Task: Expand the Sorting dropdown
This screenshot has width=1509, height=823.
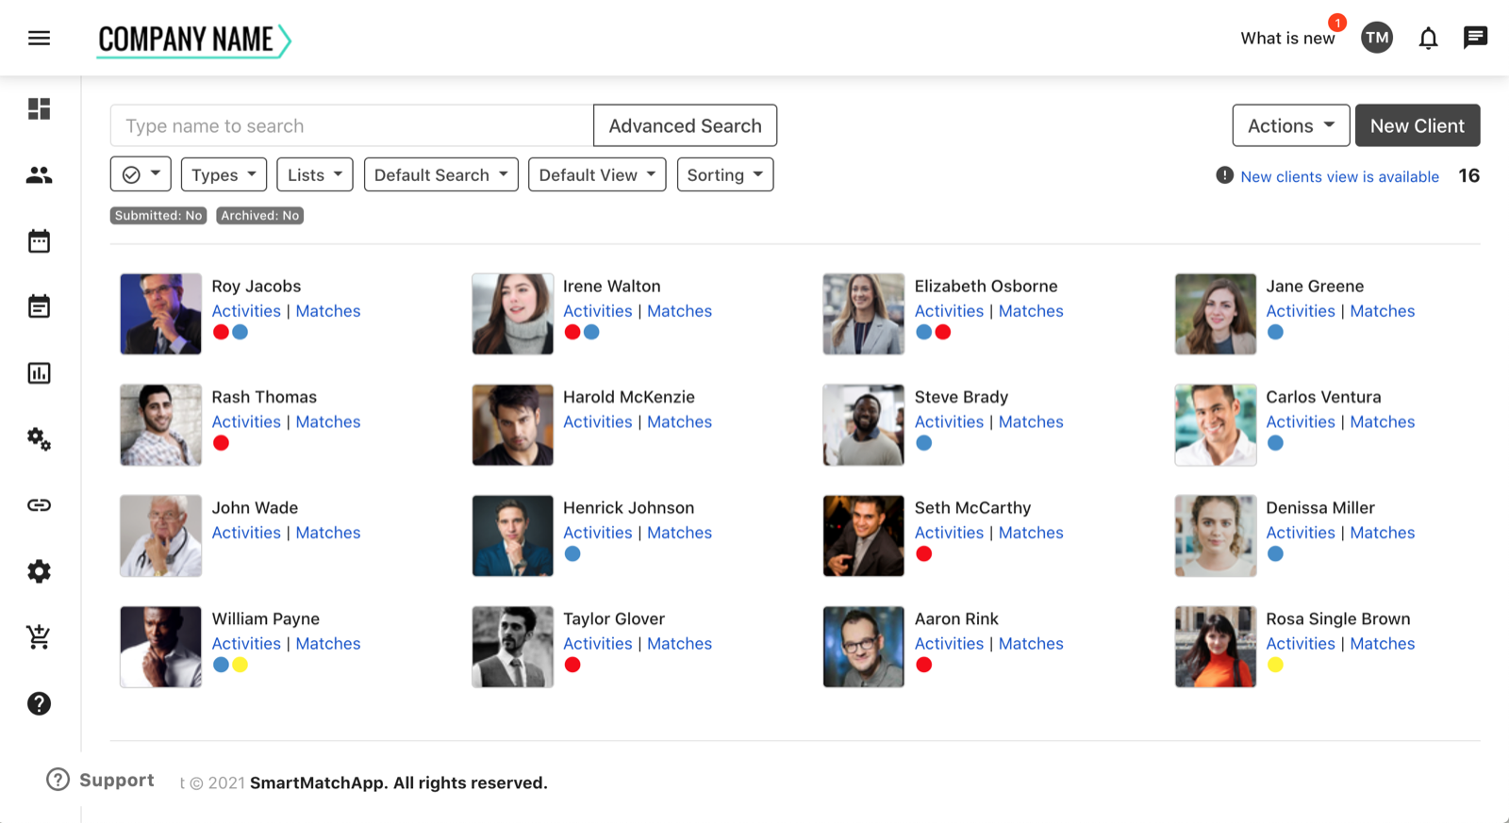Action: click(724, 175)
